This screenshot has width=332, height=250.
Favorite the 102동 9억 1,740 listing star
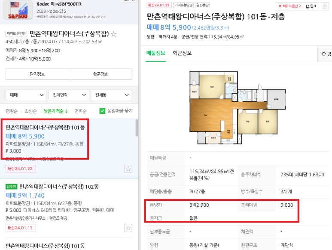(x=128, y=228)
